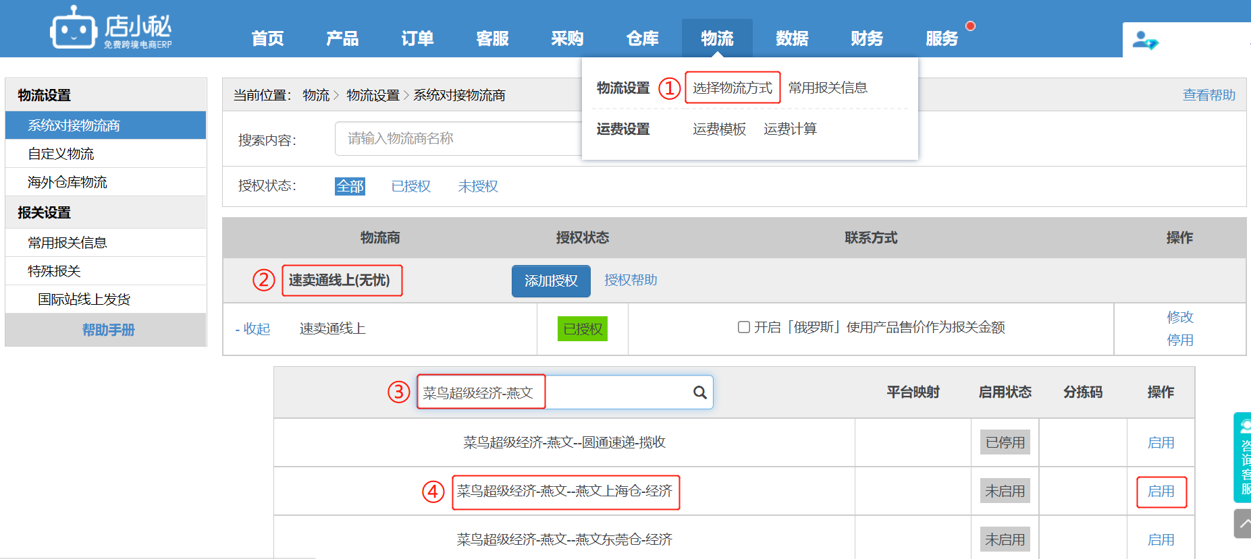The image size is (1251, 559).
Task: Click 未启用 badge in the 燕文东莞仓-经济 row
Action: (1005, 539)
